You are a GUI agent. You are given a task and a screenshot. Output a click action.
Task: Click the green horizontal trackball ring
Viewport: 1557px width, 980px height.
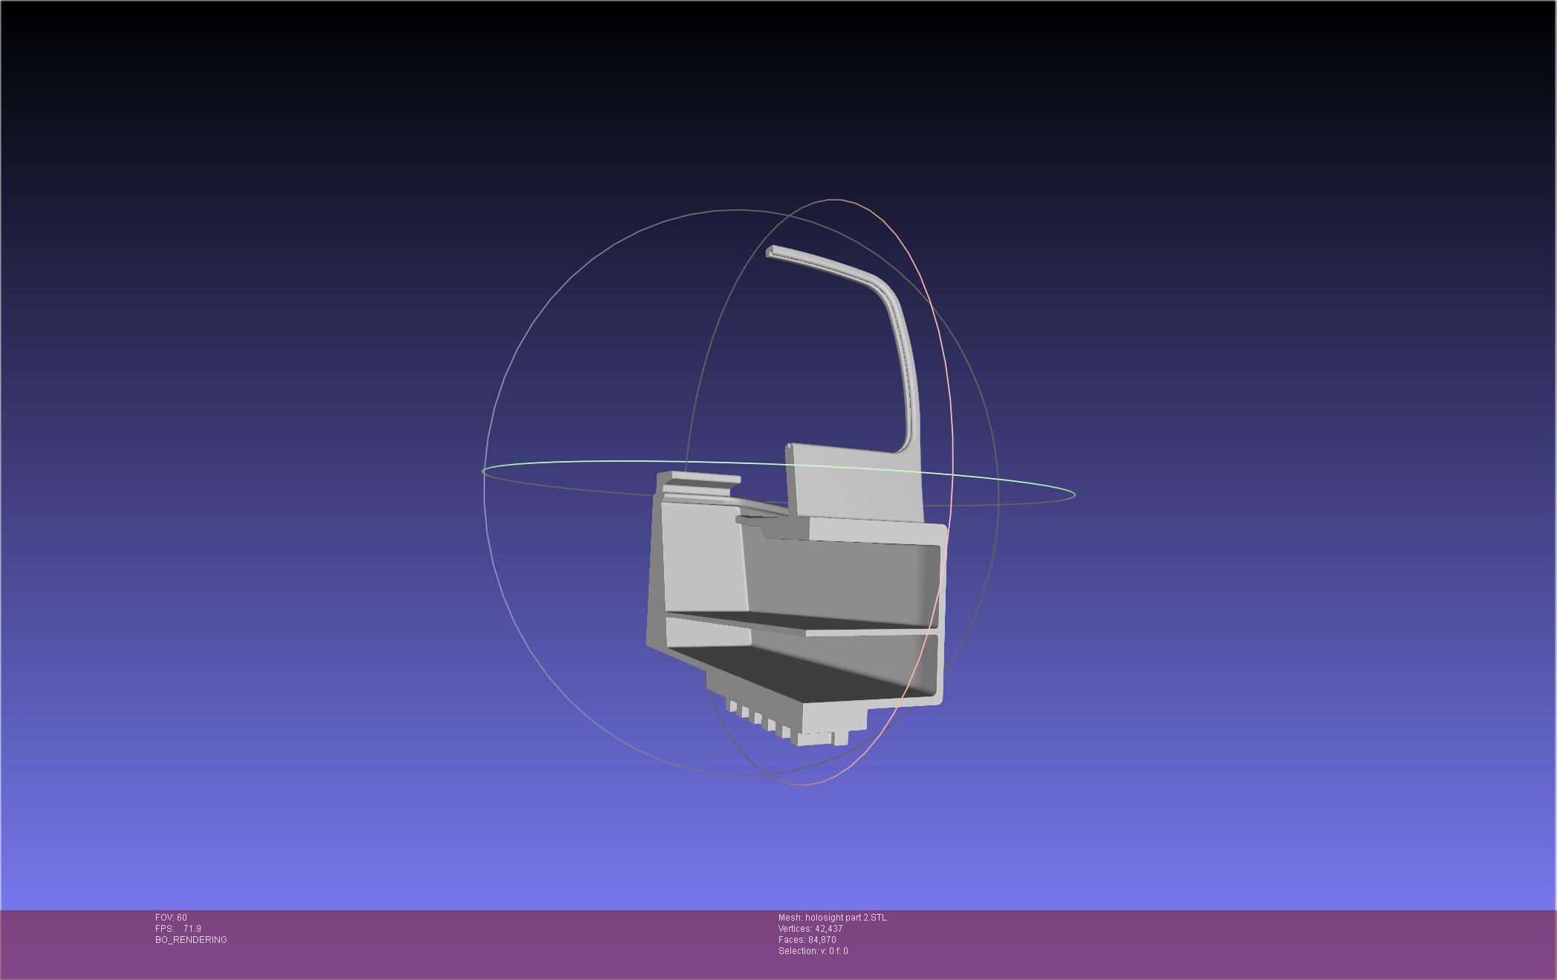[x=594, y=463]
